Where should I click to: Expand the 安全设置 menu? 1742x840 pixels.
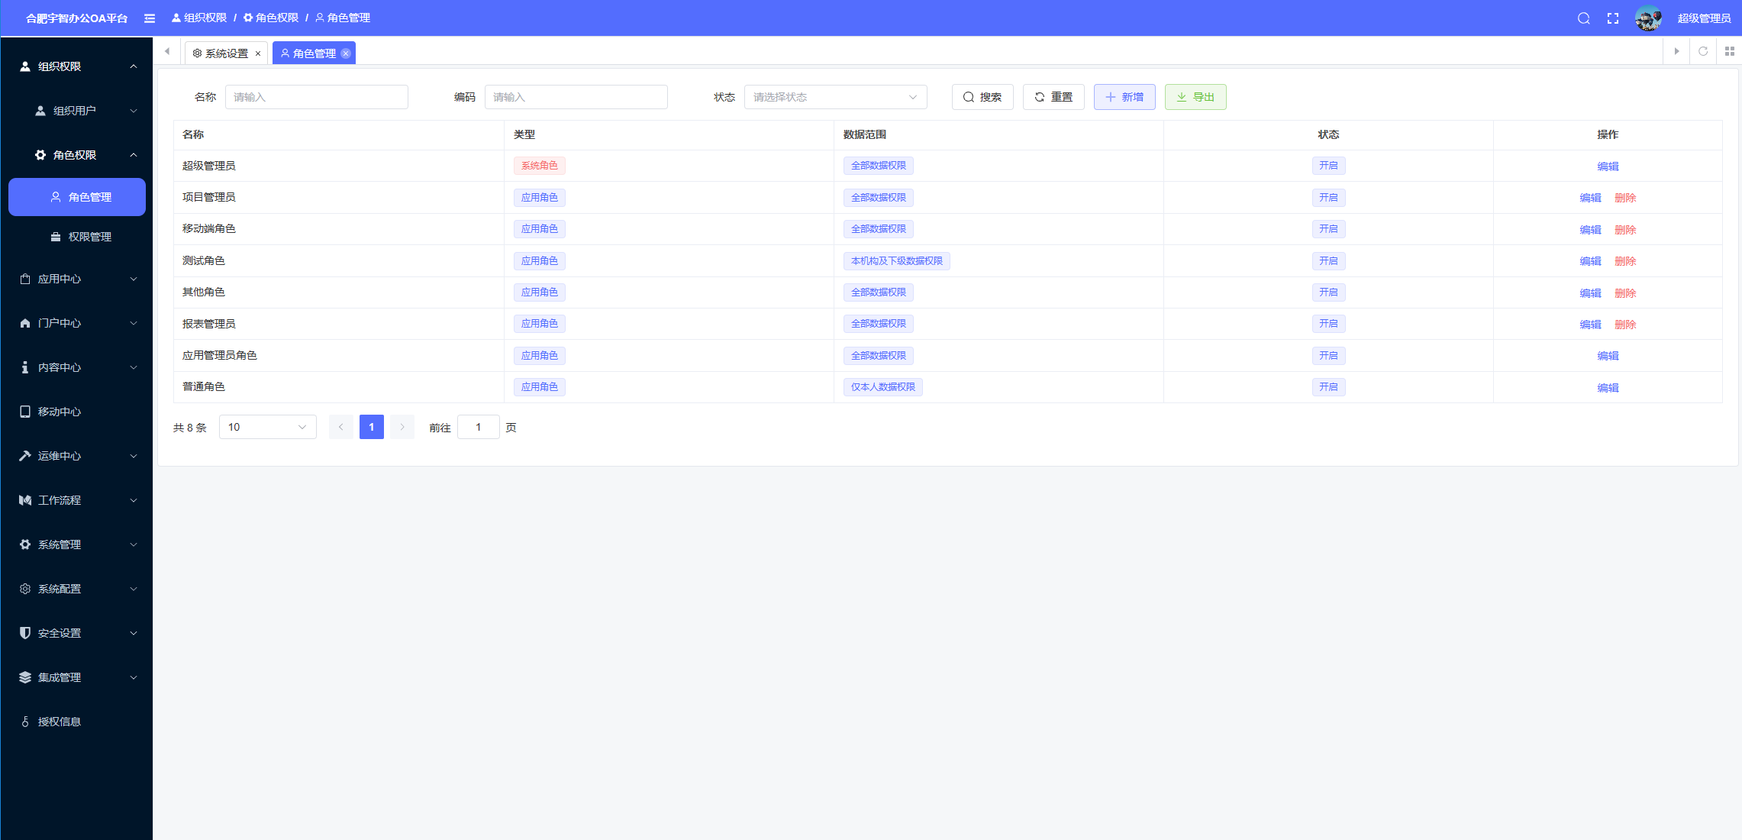(x=76, y=633)
